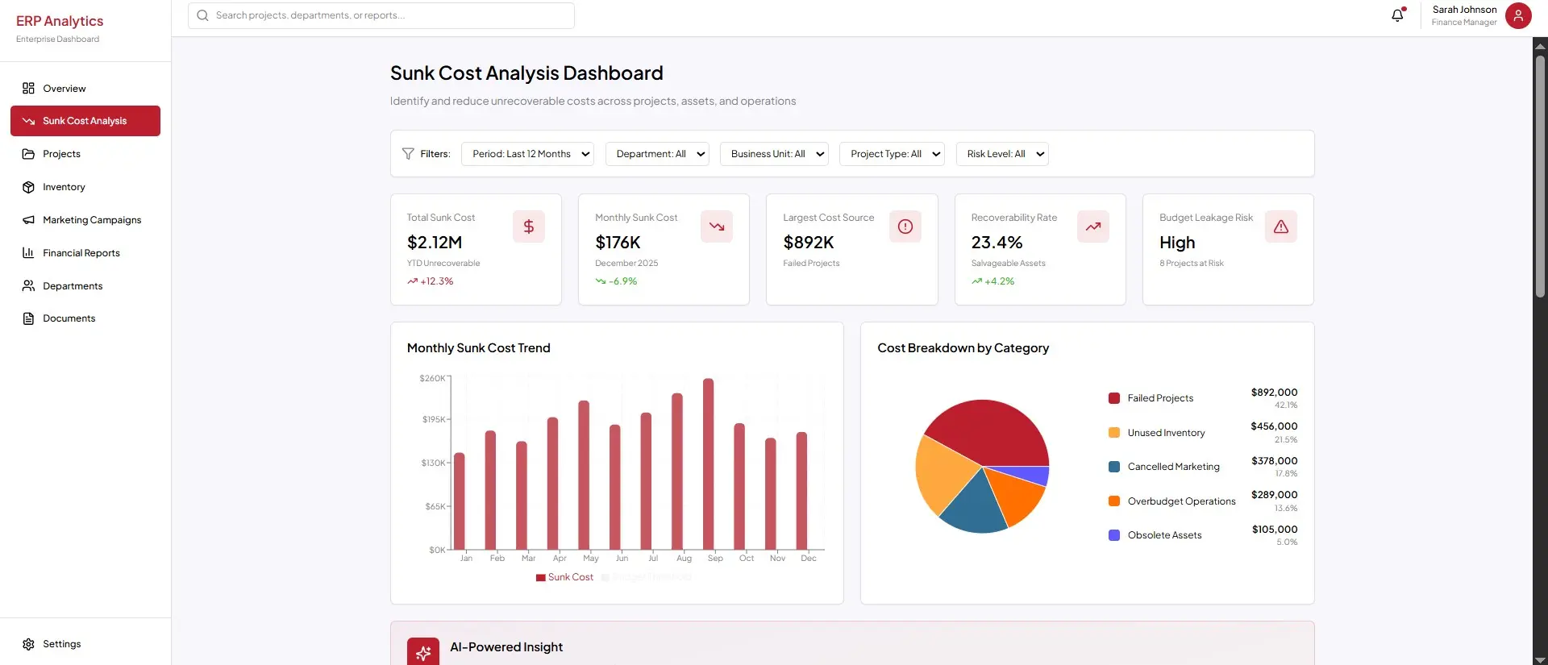The height and width of the screenshot is (665, 1548).
Task: Click the notification bell icon
Action: [1397, 15]
